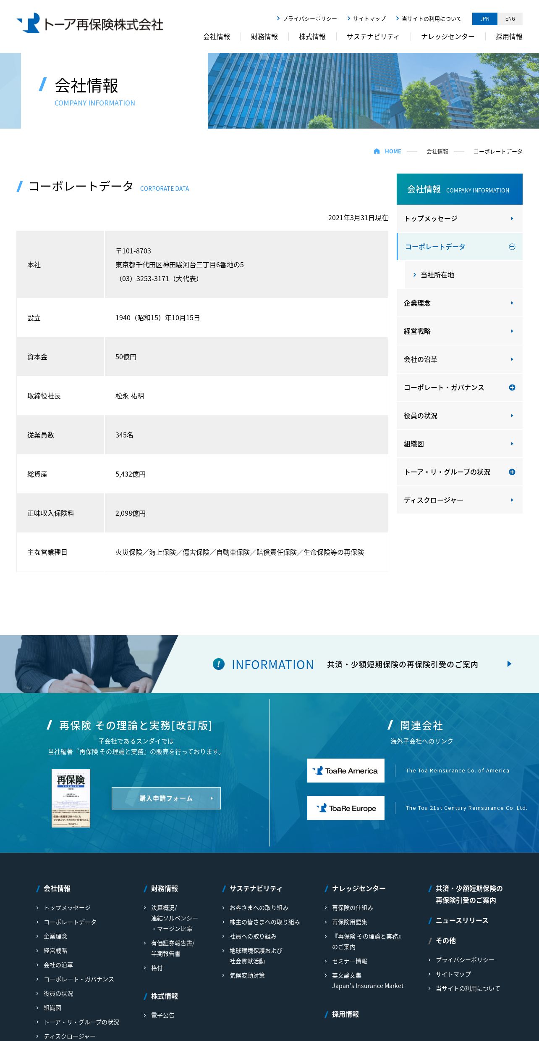Click footer トップメッセージ link
Screen dimensions: 539x1041
pos(67,908)
